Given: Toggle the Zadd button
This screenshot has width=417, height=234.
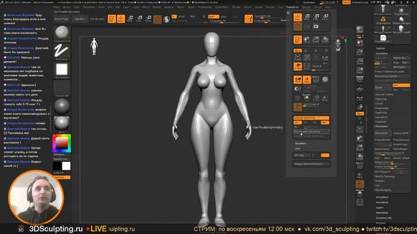Looking at the screenshot, I should 213,16.
